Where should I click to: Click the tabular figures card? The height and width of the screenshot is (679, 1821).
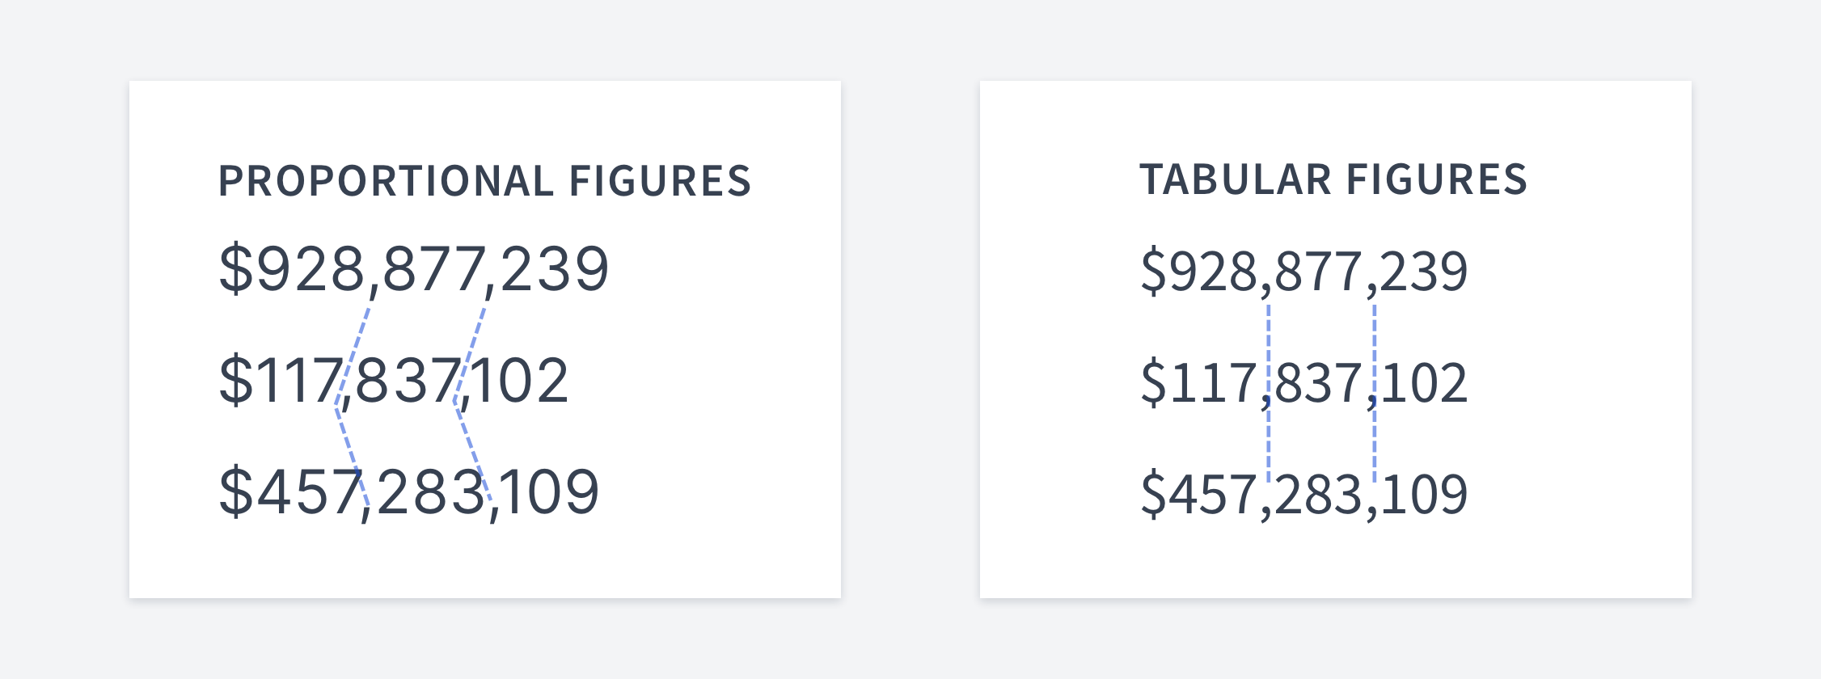pos(1336,339)
